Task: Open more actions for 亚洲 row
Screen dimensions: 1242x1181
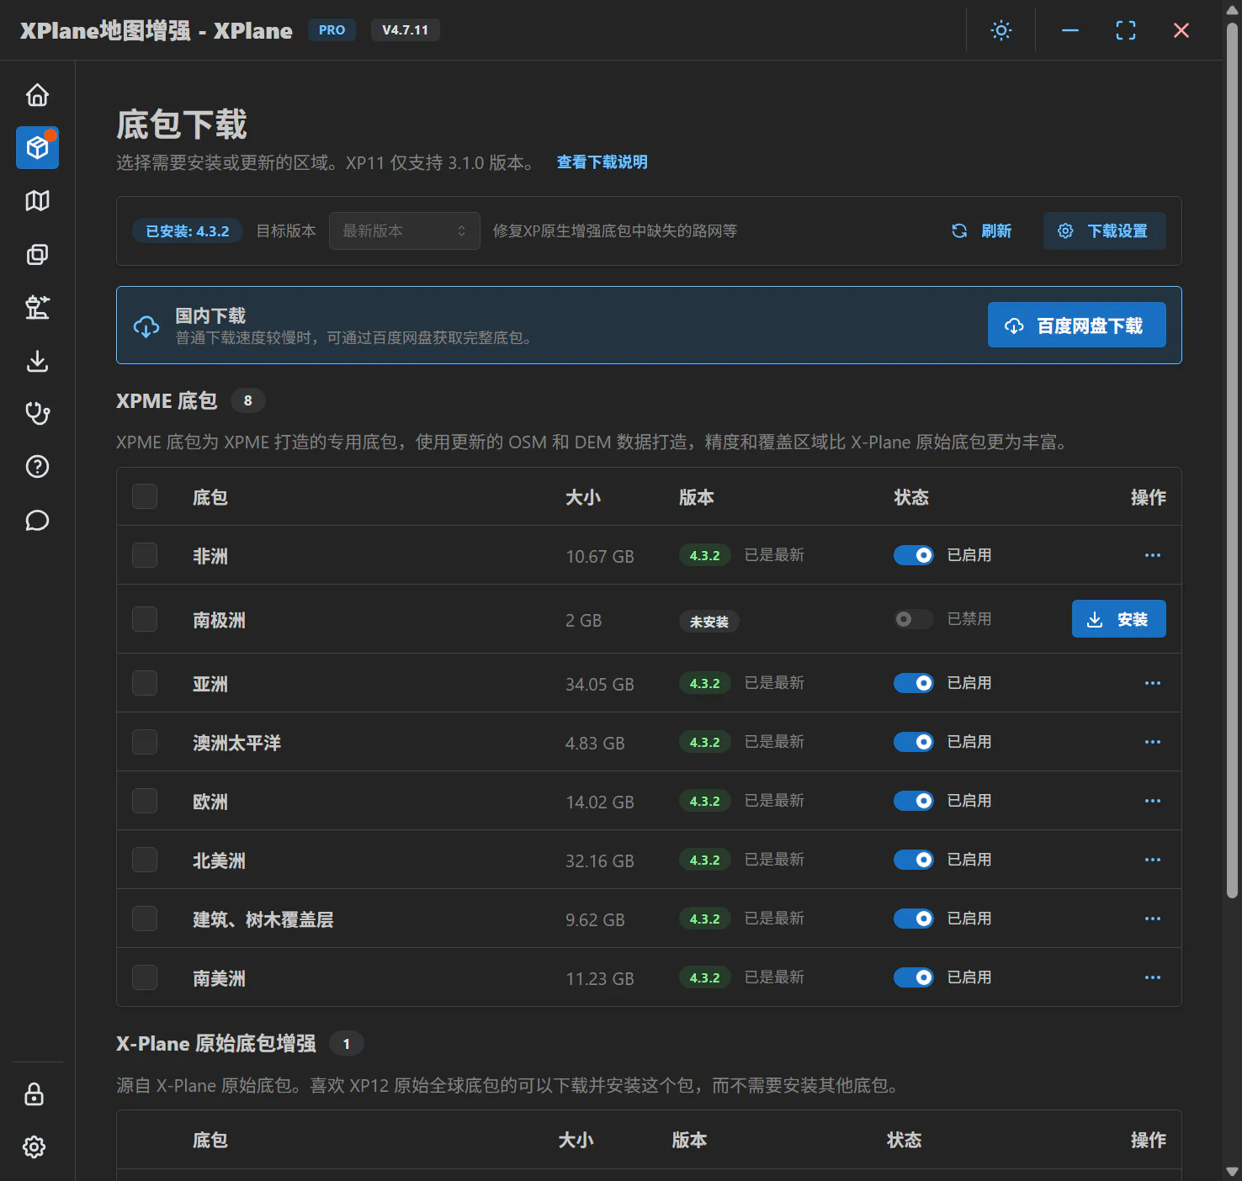Action: click(x=1153, y=683)
